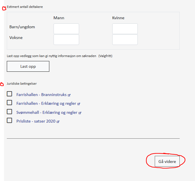
Task: Click the Juridiske betingelser heading
Action: (x=22, y=84)
